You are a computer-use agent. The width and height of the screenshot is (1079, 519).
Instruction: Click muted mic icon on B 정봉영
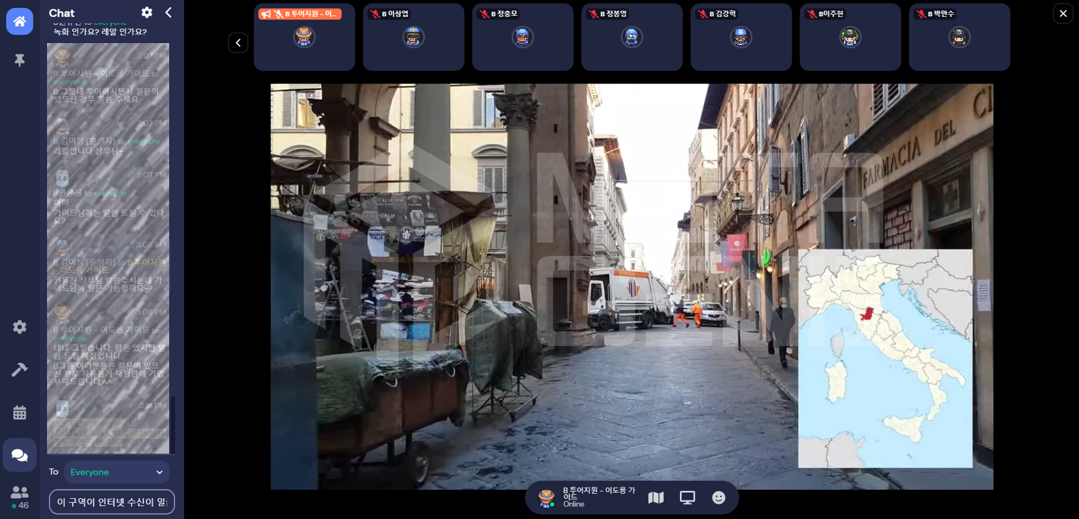point(593,14)
